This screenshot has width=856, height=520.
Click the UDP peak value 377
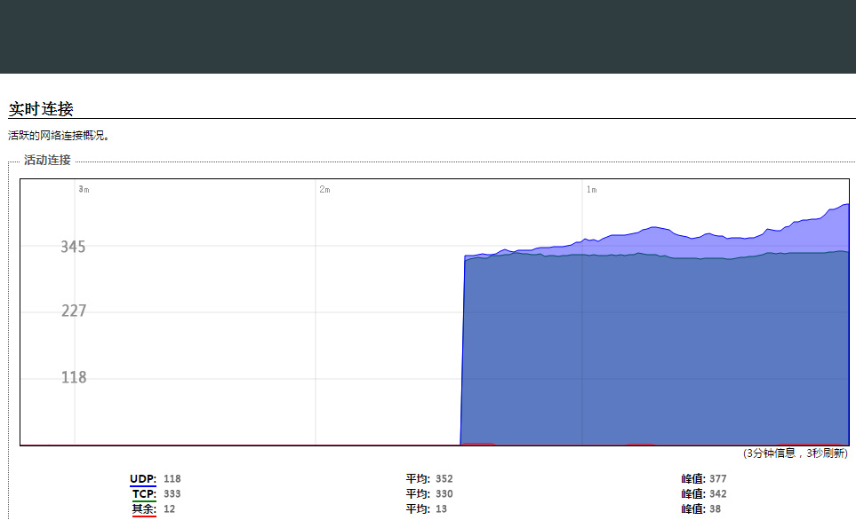click(x=718, y=478)
